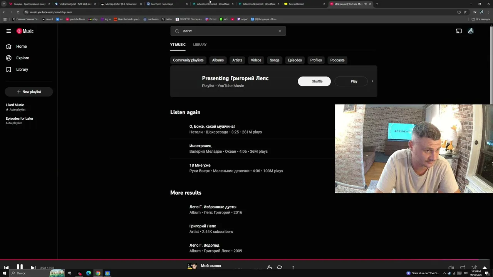Dislike the song 'Мой сынок'
The image size is (493, 277).
(280, 268)
